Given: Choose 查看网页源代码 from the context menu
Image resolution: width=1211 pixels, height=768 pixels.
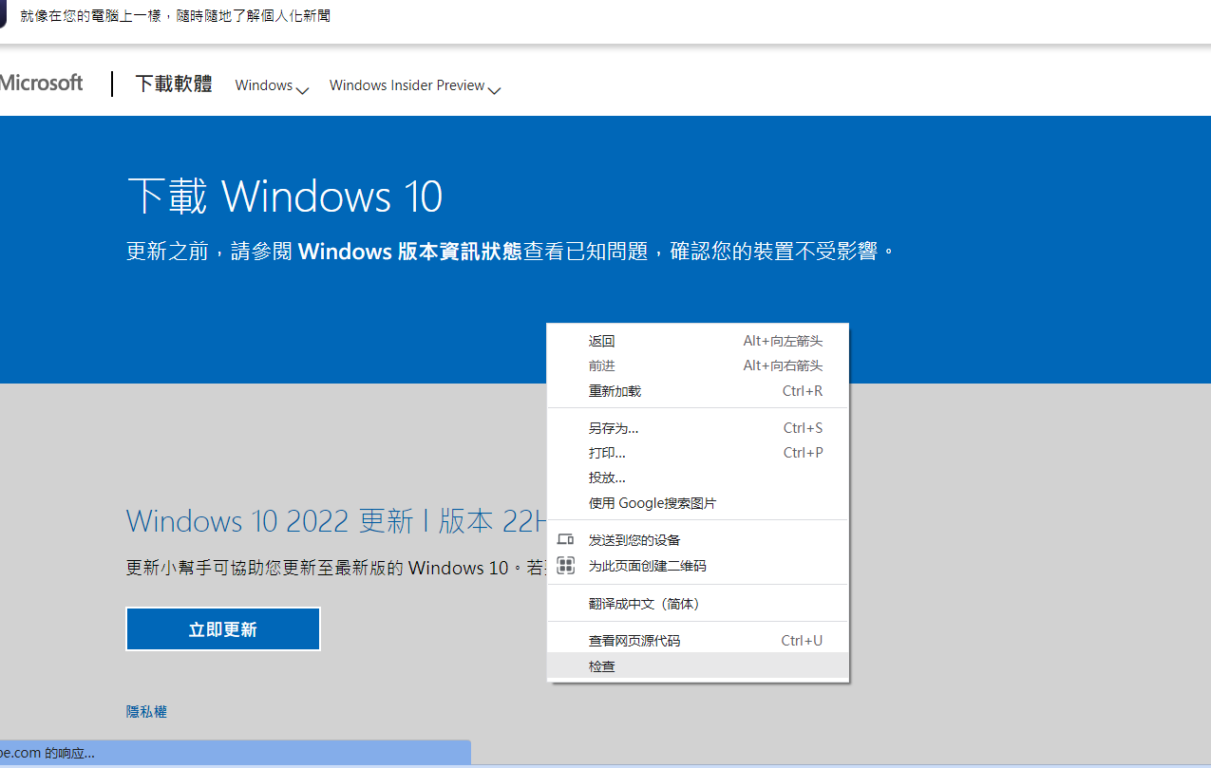Looking at the screenshot, I should tap(698, 641).
